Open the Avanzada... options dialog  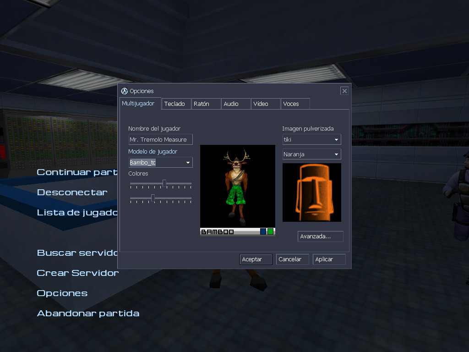[320, 236]
